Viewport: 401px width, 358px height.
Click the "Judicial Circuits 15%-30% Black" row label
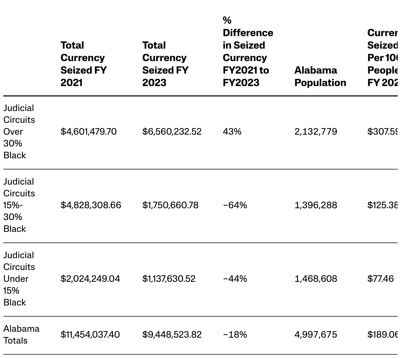(x=19, y=205)
